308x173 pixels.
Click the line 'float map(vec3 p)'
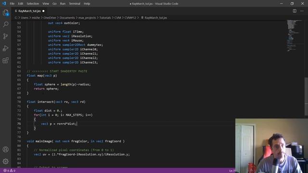(x=42, y=75)
